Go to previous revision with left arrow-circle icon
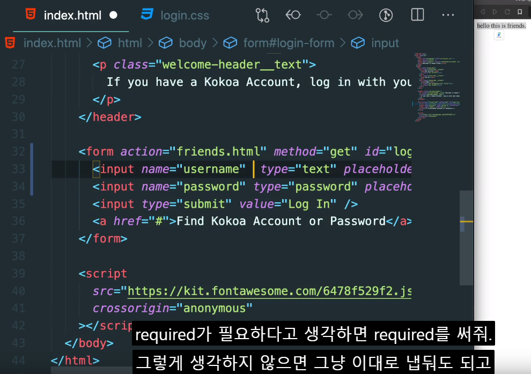Screen dimensions: 531x374 click(293, 15)
